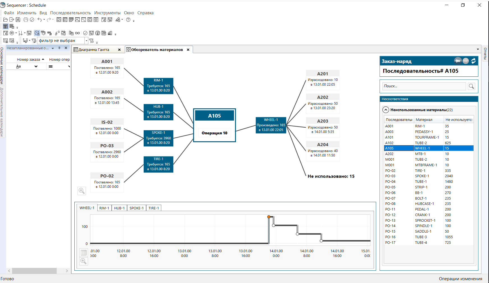The width and height of the screenshot is (489, 283).
Task: Click the WHEEL-1 produced material node
Action: 271,125
